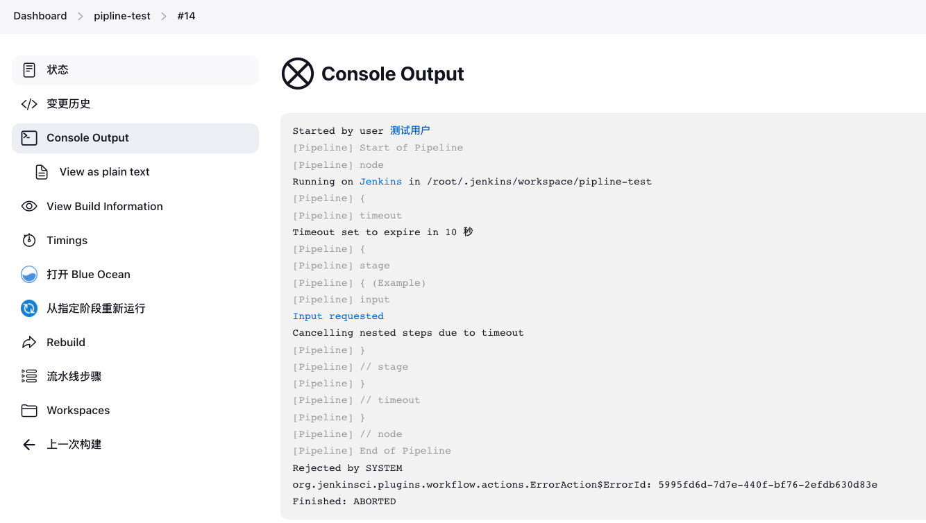926x523 pixels.
Task: Open the 变更历史 page
Action: click(x=135, y=104)
